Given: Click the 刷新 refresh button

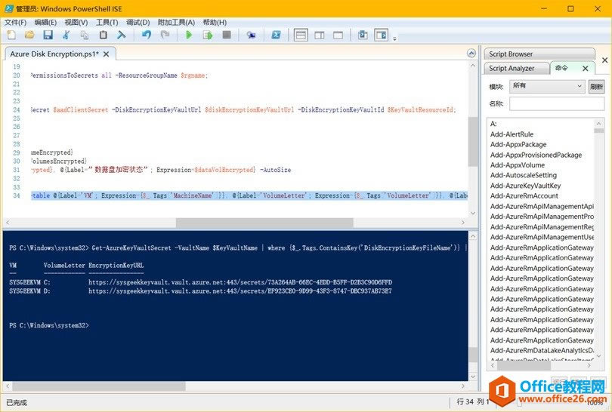Looking at the screenshot, I should [596, 87].
